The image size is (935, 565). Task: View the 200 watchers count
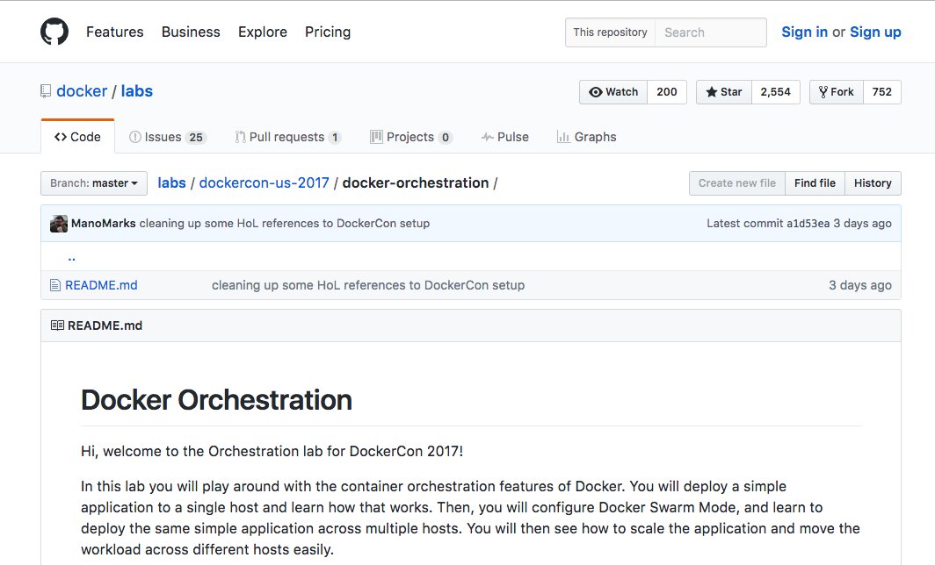pyautogui.click(x=667, y=92)
